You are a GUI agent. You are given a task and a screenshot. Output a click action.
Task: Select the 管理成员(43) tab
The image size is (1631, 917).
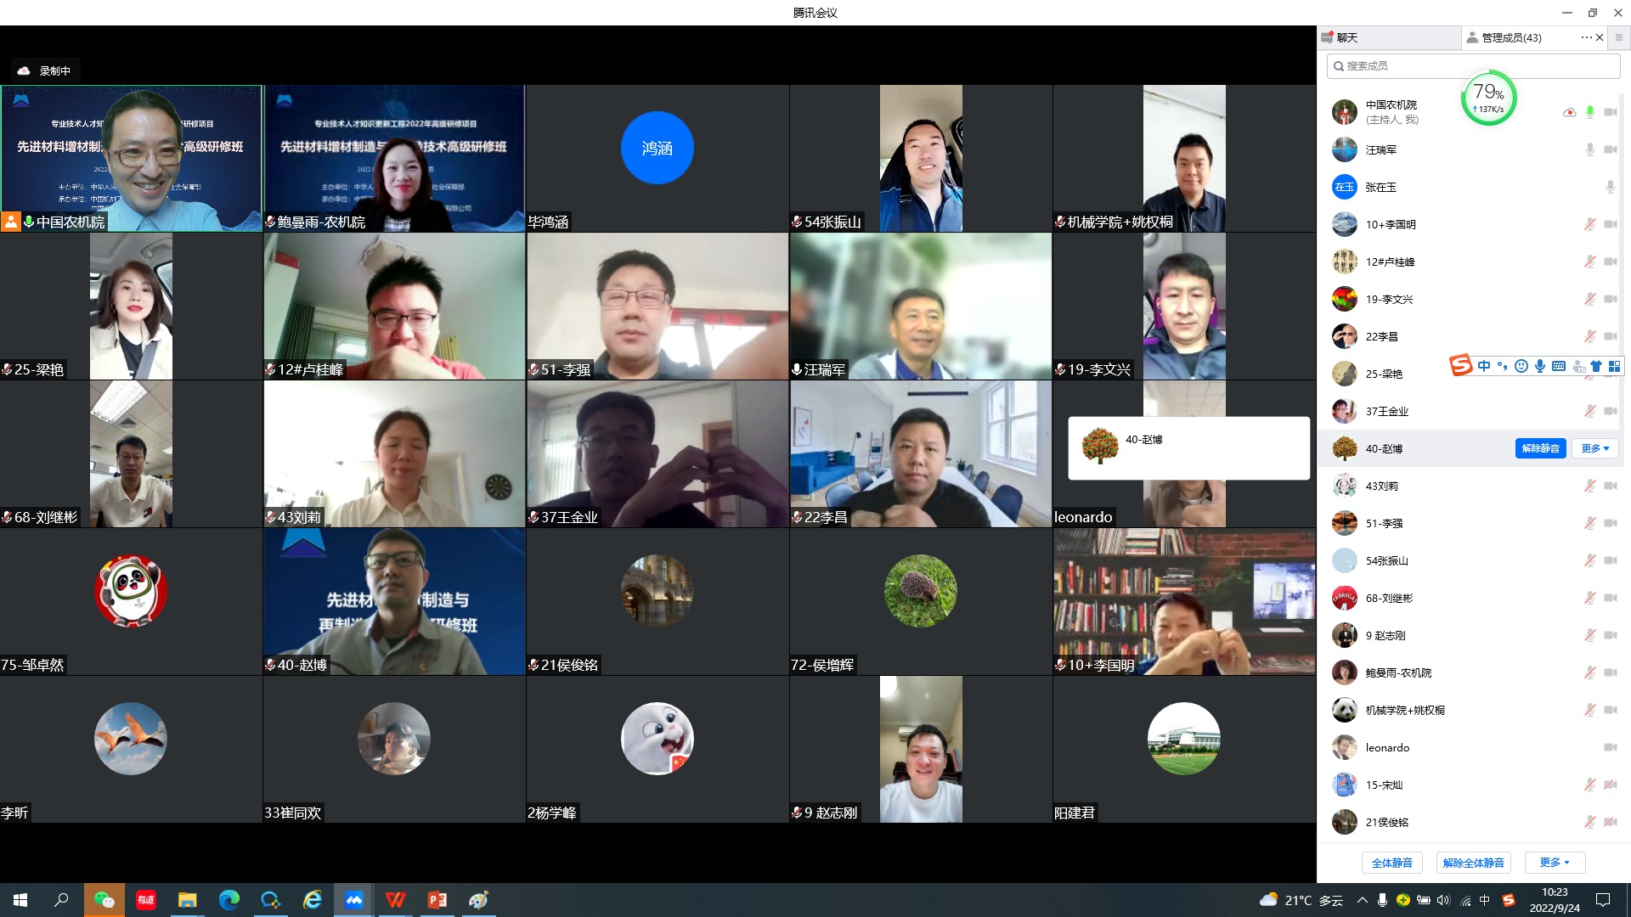click(1510, 37)
